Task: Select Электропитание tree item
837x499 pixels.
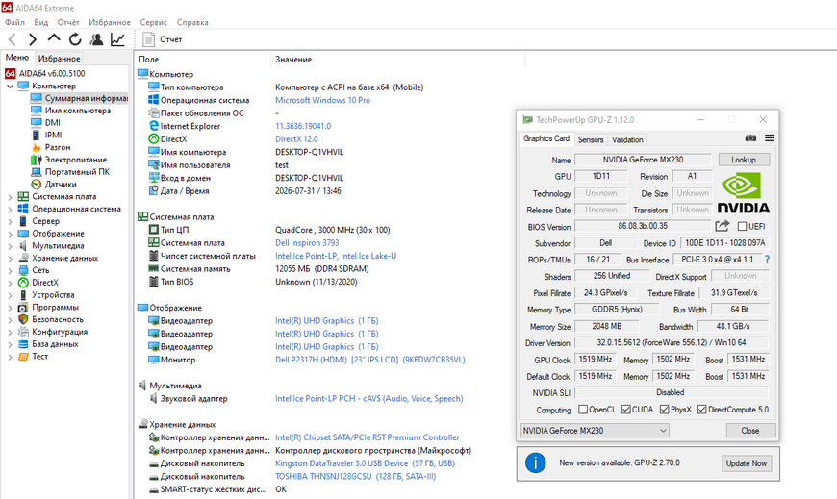Action: [x=69, y=160]
